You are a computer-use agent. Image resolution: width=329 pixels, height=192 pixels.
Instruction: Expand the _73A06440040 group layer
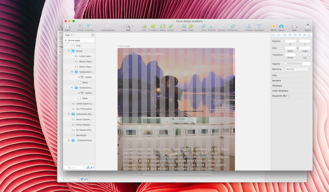[x=69, y=141]
